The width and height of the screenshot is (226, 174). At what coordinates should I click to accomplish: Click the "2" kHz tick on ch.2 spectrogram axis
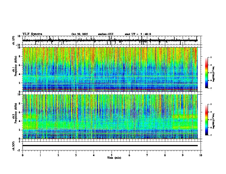pos(20,130)
